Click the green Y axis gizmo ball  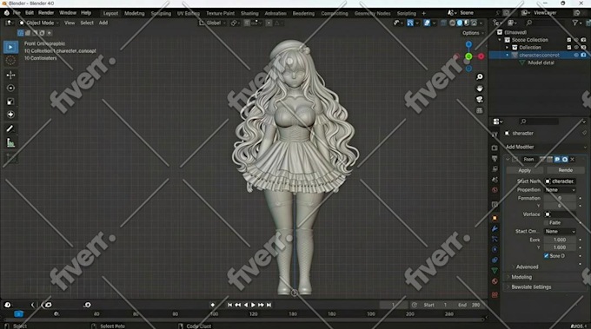pos(468,56)
